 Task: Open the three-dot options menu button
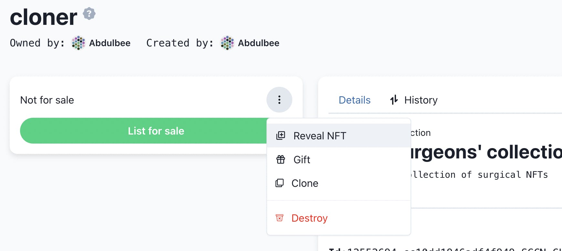click(279, 100)
